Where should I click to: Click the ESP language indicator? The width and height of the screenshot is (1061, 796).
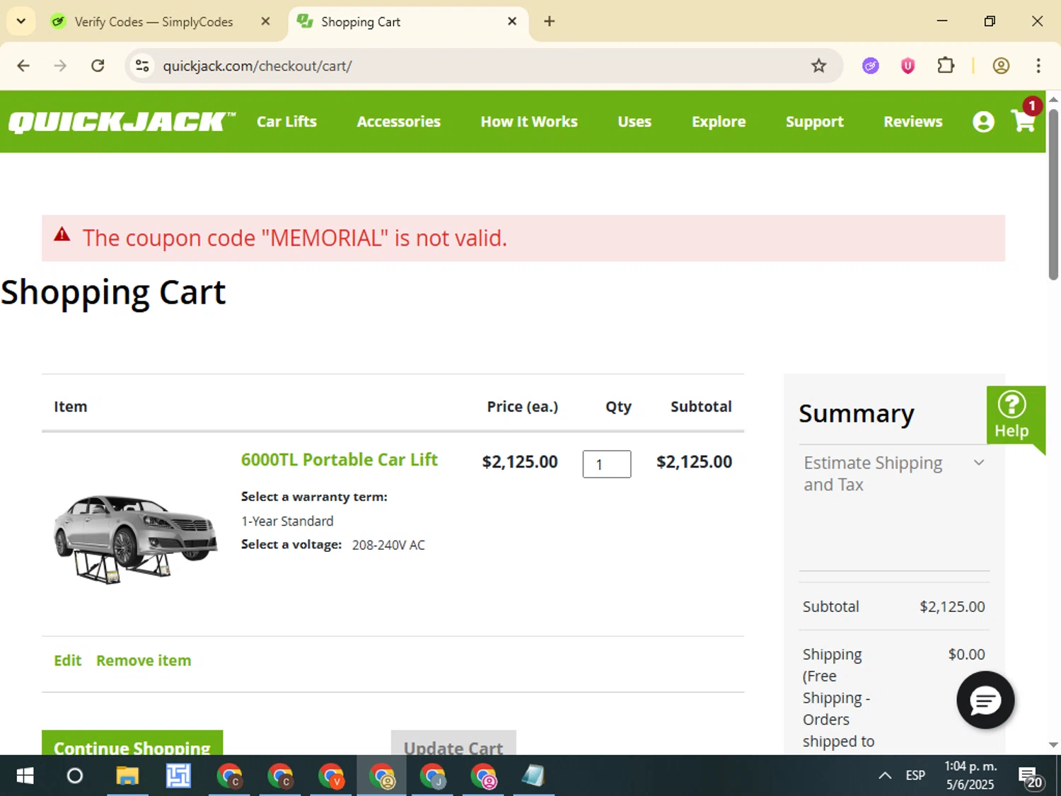coord(915,776)
